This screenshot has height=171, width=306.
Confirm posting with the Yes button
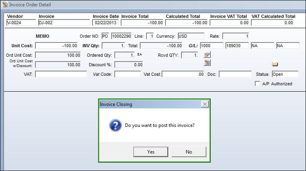point(151,152)
